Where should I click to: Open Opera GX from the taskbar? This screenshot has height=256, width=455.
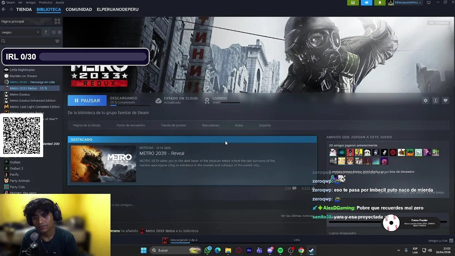(239, 250)
